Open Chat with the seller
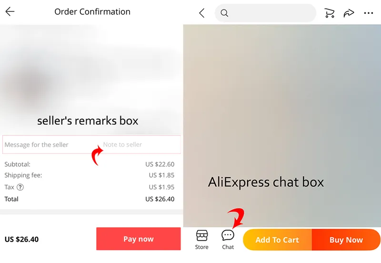The image size is (381, 263). (x=228, y=240)
